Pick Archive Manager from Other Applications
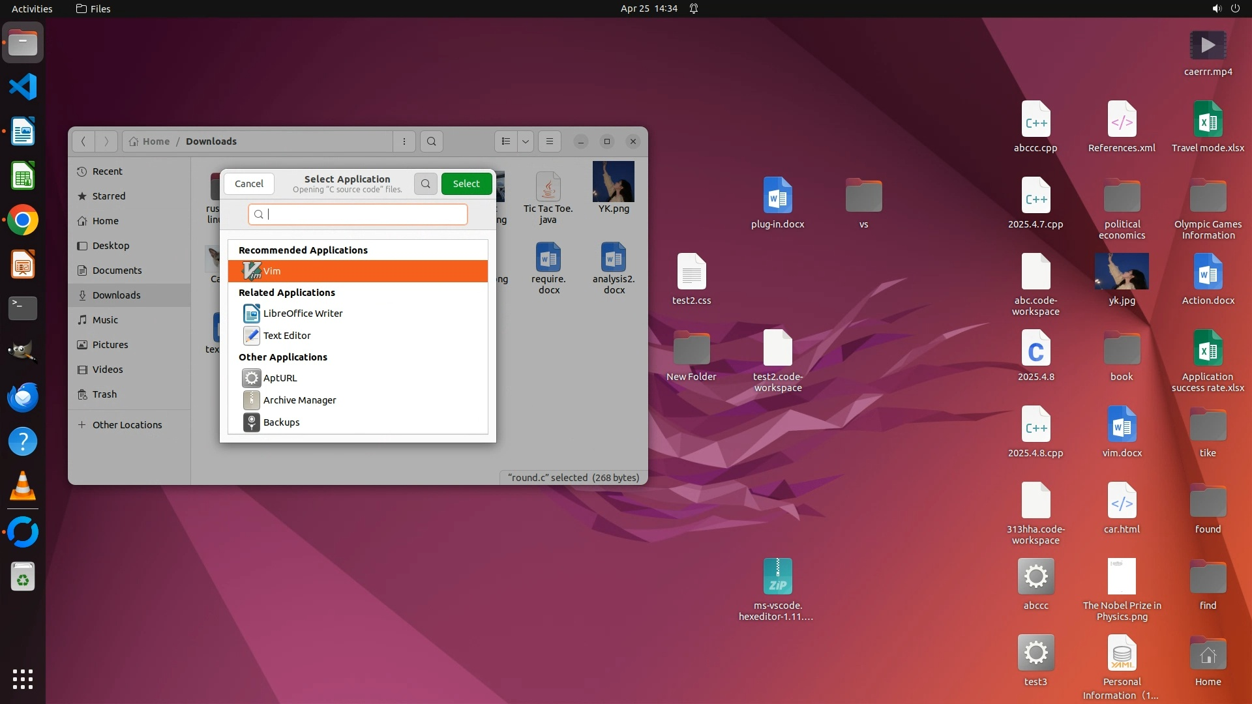The width and height of the screenshot is (1252, 704). [299, 400]
